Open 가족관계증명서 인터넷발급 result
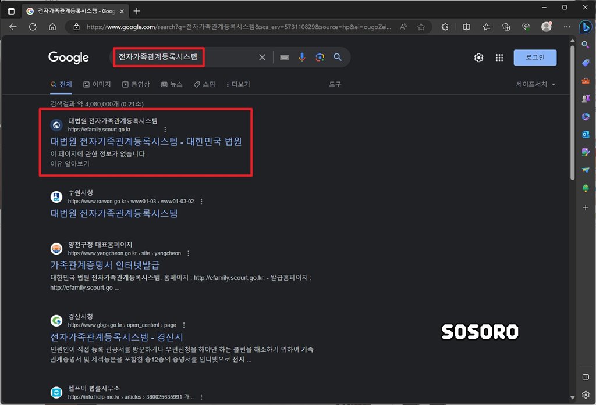596x405 pixels. (105, 265)
